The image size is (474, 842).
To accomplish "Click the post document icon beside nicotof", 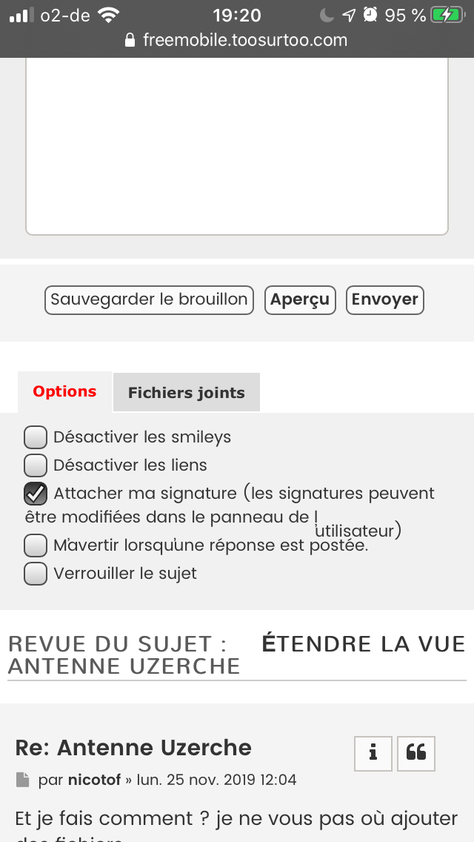I will (x=23, y=780).
